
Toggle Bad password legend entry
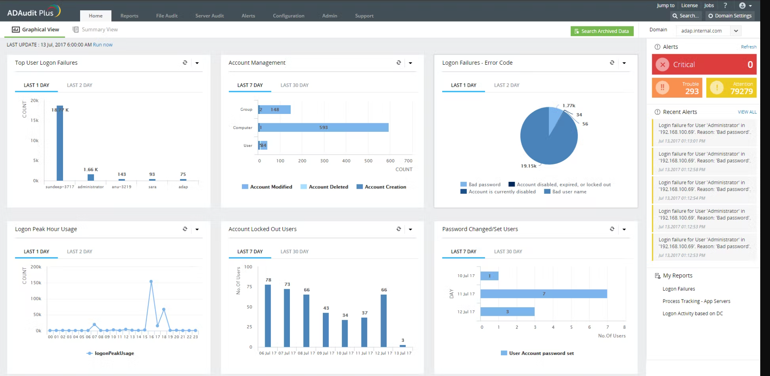481,184
